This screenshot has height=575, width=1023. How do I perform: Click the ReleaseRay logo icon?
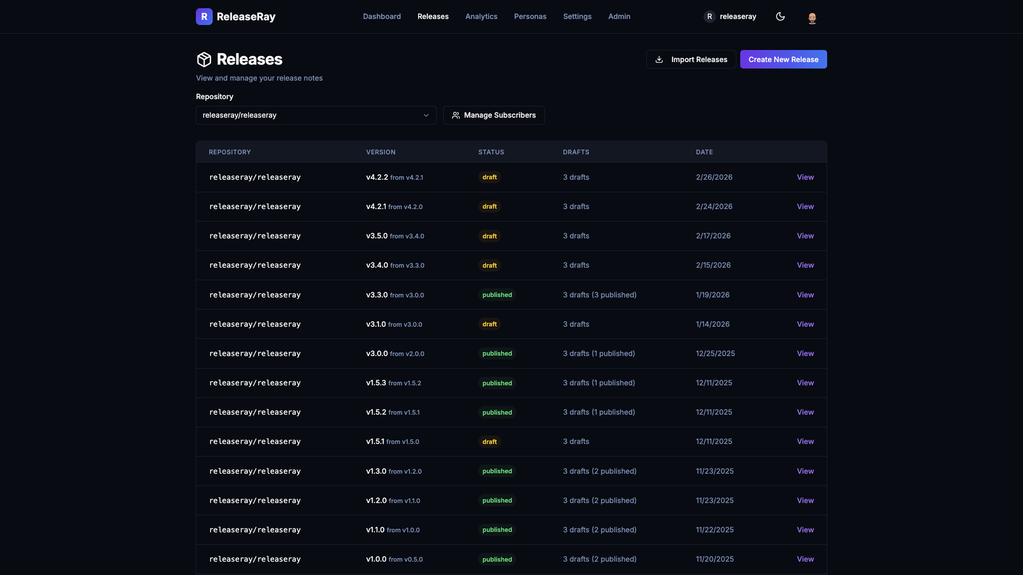click(204, 17)
